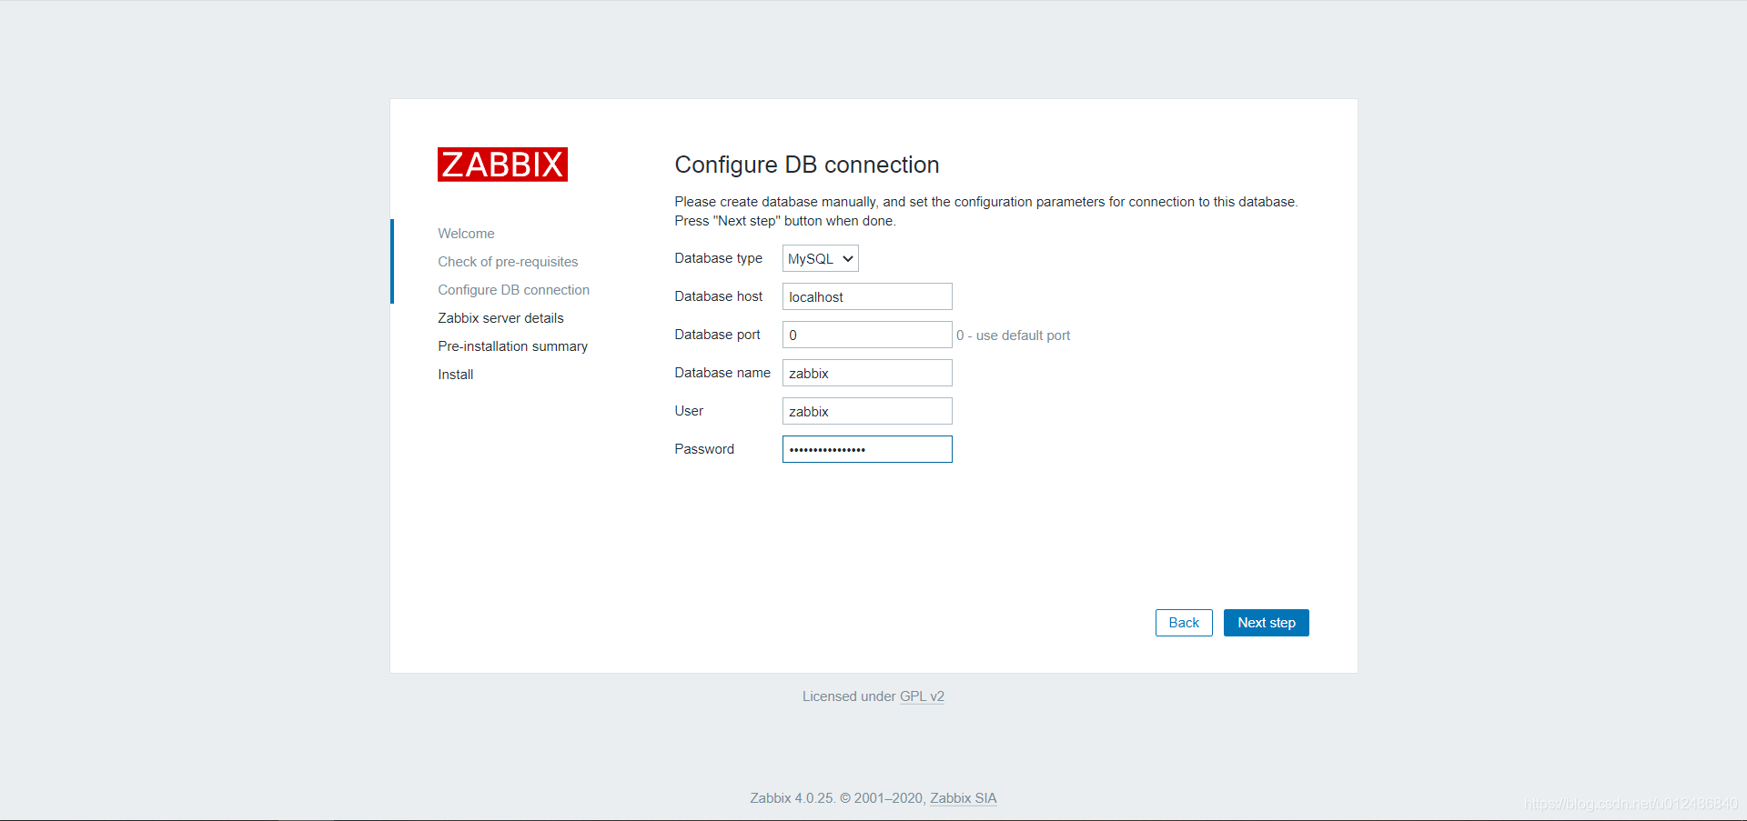Screen dimensions: 1747x821
Task: Focus the Database host field
Action: click(867, 297)
